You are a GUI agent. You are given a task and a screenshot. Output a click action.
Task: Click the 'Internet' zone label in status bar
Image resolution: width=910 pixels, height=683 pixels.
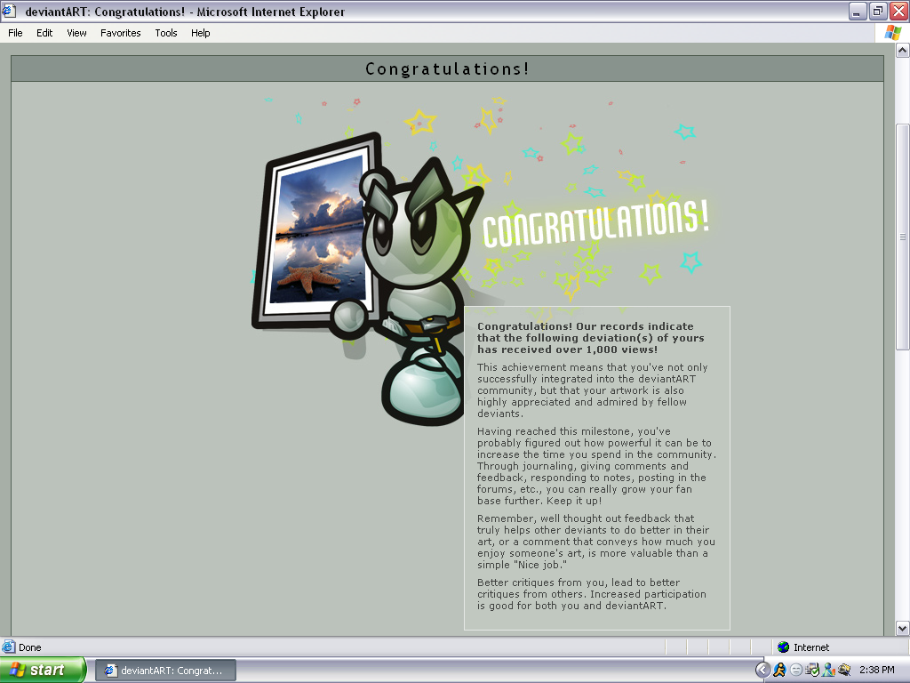pyautogui.click(x=810, y=647)
